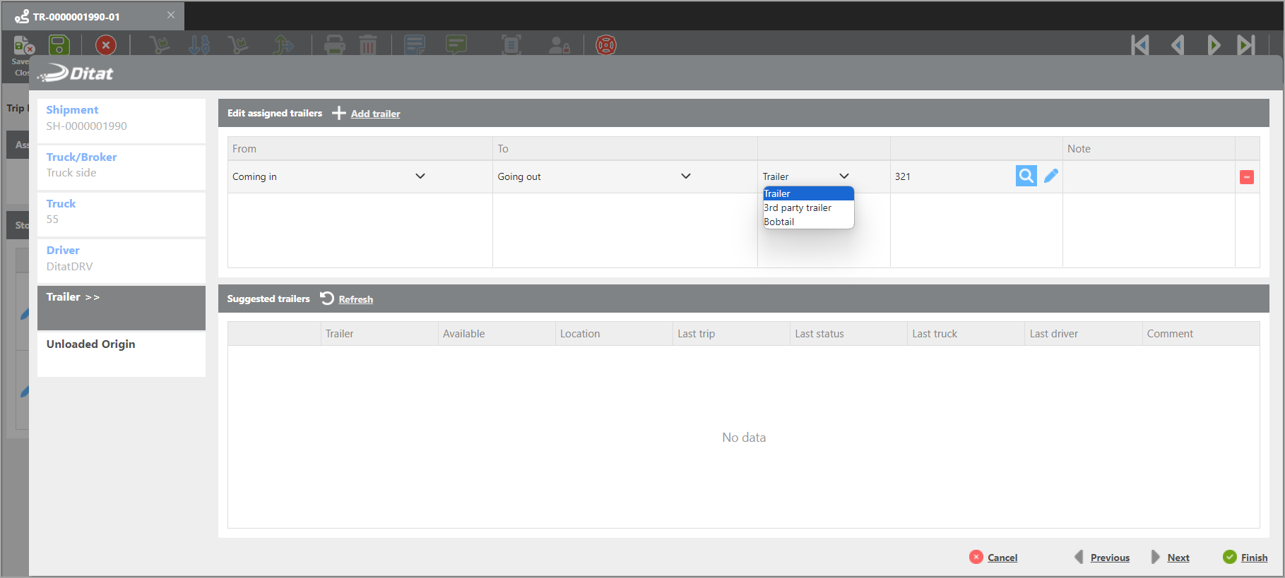The width and height of the screenshot is (1285, 578).
Task: Choose the 'Bobtail' option
Action: tap(779, 222)
